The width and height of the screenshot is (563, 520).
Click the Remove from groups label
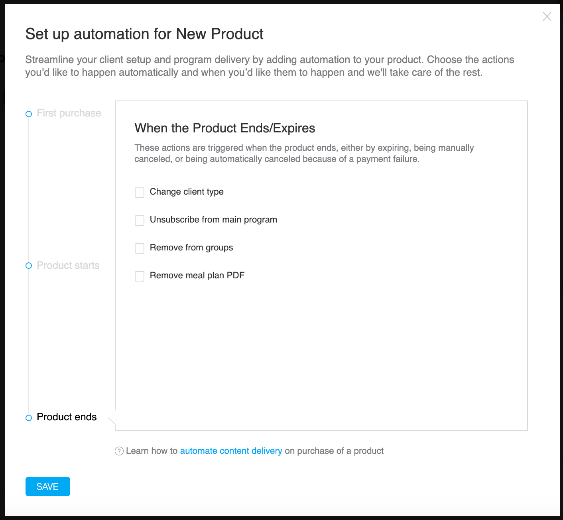tap(191, 248)
